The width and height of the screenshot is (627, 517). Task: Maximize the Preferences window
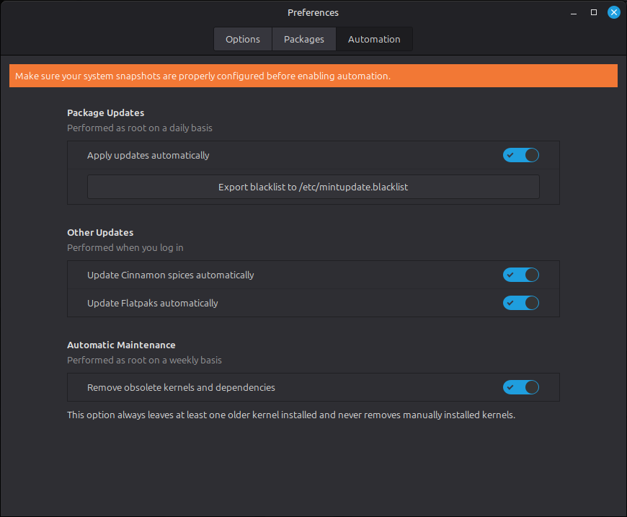pos(593,12)
